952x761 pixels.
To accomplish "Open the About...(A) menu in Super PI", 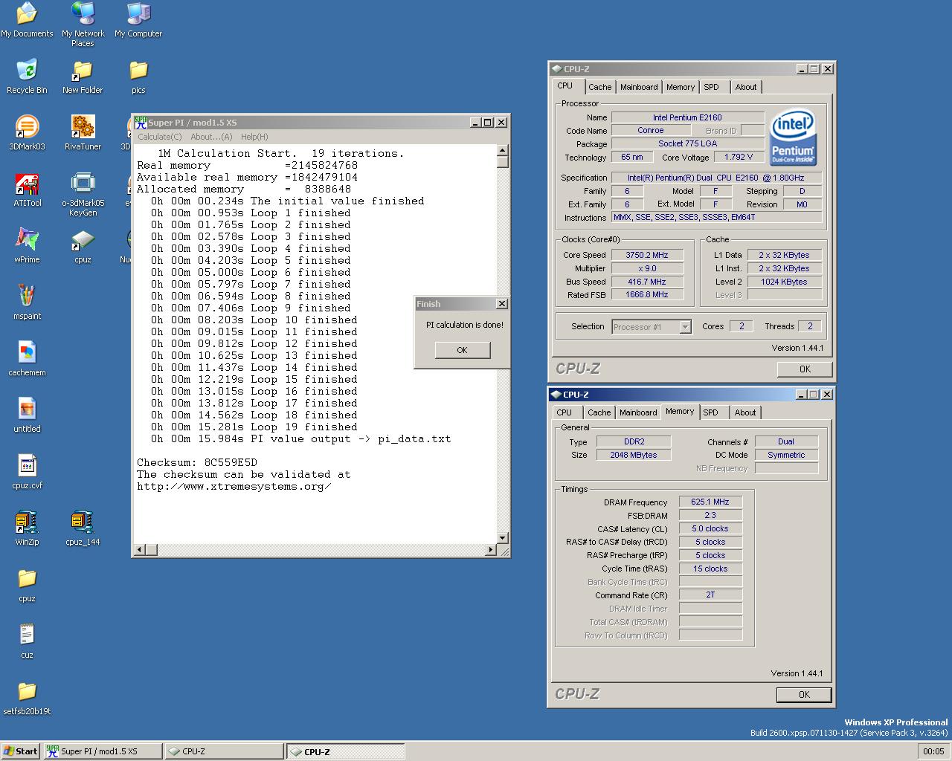I will point(211,137).
